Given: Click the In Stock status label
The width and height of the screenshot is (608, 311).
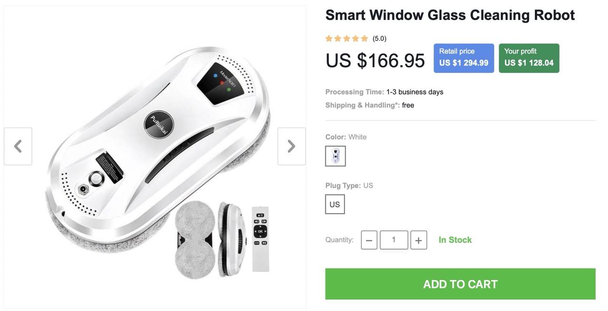Looking at the screenshot, I should [455, 240].
